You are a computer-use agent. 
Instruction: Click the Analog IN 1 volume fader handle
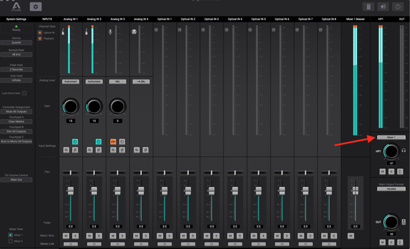[x=70, y=191]
